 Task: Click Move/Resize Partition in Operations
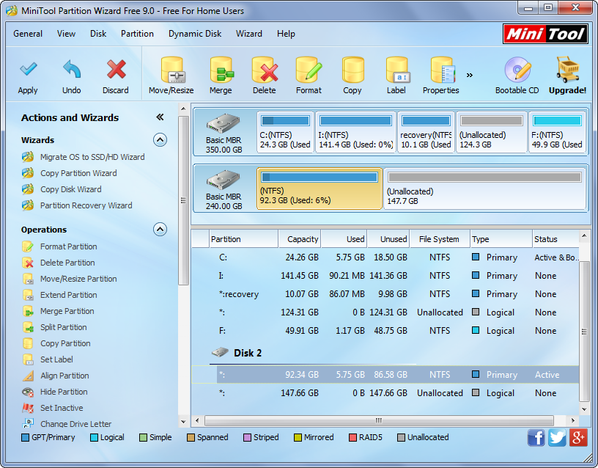pyautogui.click(x=78, y=279)
